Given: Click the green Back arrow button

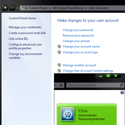Looking at the screenshot, I should [5, 8].
